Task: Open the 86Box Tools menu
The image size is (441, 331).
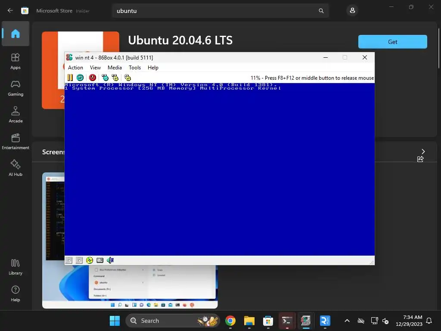Action: [x=135, y=68]
